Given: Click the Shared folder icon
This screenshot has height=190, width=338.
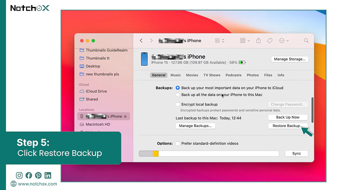Looking at the screenshot, I should point(82,99).
